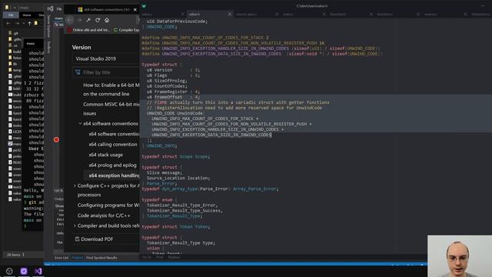Click the Download PDF document icon
This screenshot has height=277, width=492.
(77, 239)
